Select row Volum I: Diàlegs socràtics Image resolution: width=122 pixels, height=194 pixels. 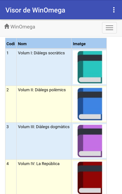click(x=56, y=67)
